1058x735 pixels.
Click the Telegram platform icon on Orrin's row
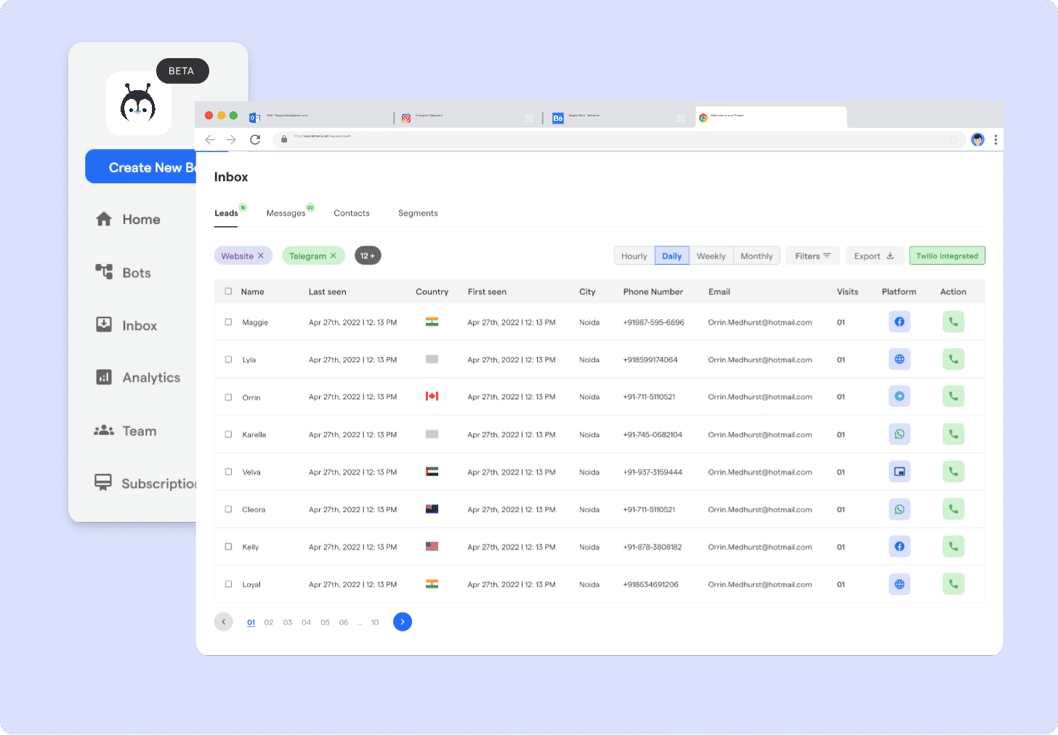pyautogui.click(x=900, y=396)
